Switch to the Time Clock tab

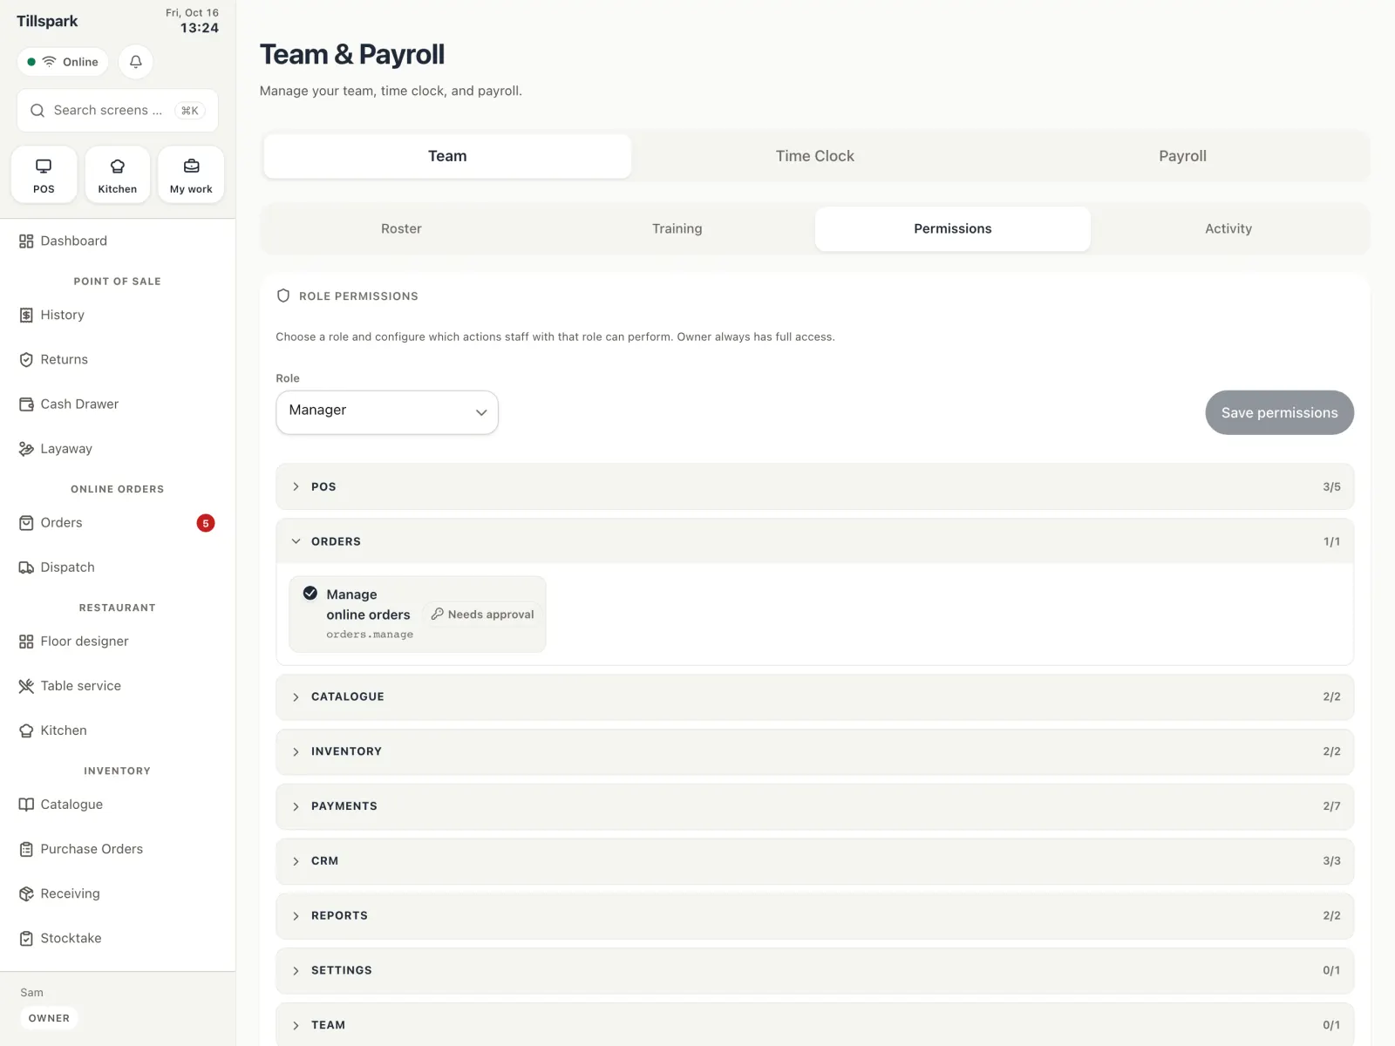(815, 156)
